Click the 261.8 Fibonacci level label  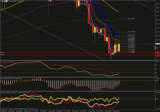(131, 18)
